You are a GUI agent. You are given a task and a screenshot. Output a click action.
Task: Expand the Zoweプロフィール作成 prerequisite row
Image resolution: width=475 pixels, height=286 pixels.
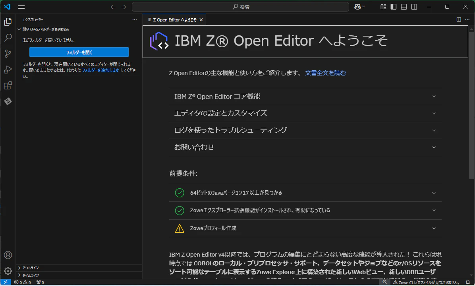tap(305, 228)
